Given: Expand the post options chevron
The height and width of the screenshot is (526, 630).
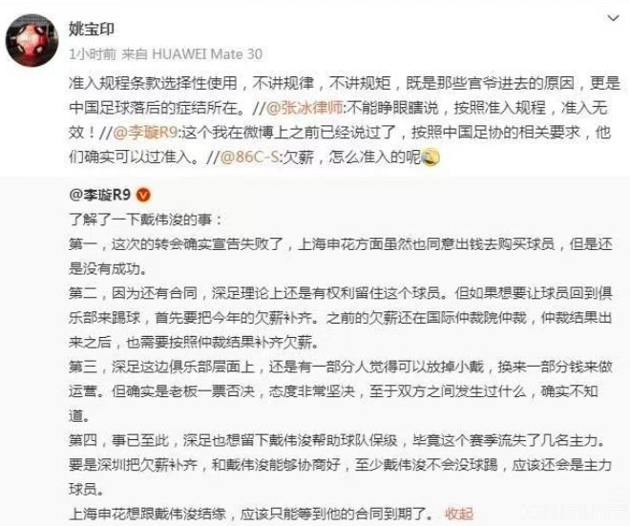Looking at the screenshot, I should (613, 18).
